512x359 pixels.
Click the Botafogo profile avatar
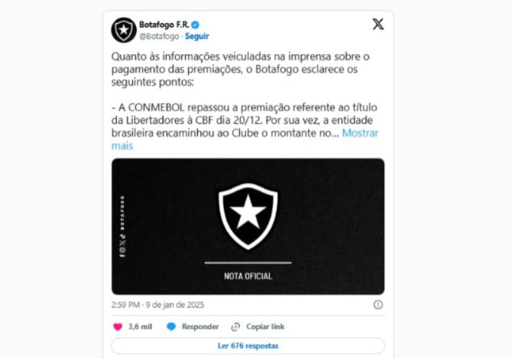pyautogui.click(x=124, y=30)
